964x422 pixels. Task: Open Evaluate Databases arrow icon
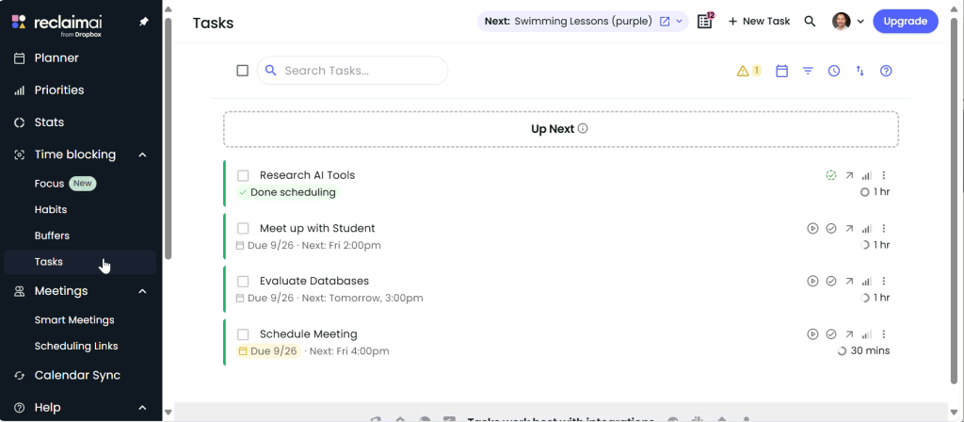(x=849, y=281)
